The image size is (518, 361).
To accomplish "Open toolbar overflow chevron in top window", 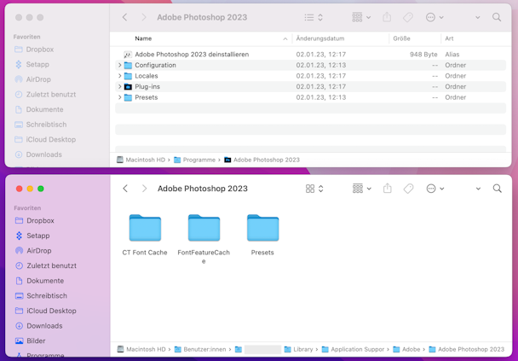I will 478,18.
